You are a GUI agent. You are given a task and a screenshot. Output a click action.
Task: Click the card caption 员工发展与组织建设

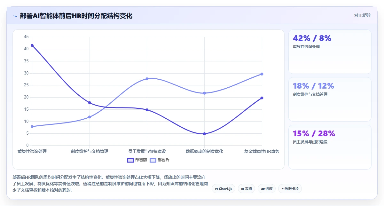point(310,142)
